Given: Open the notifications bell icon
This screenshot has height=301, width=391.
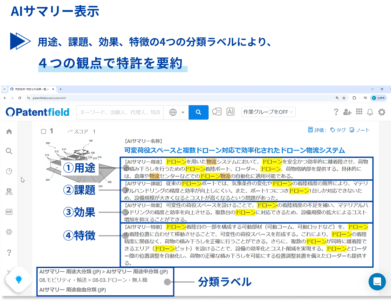Looking at the screenshot, I should [370, 112].
